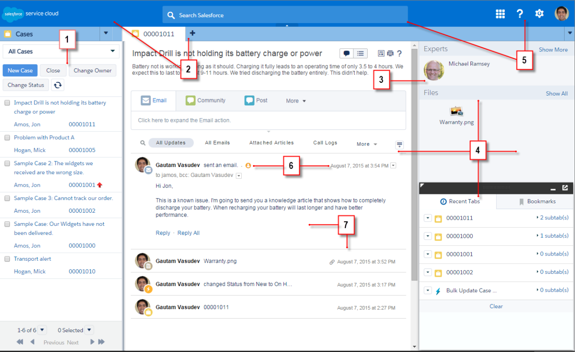Click Michael Ramsey's expert photo
The height and width of the screenshot is (352, 575).
point(434,70)
